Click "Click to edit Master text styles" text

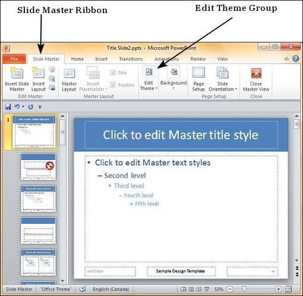153,163
